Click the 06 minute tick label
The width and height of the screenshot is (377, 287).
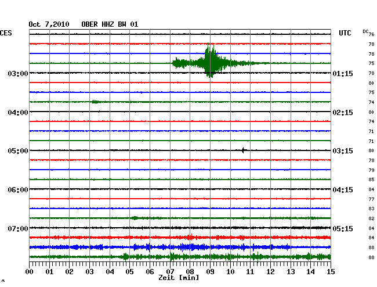(150, 271)
